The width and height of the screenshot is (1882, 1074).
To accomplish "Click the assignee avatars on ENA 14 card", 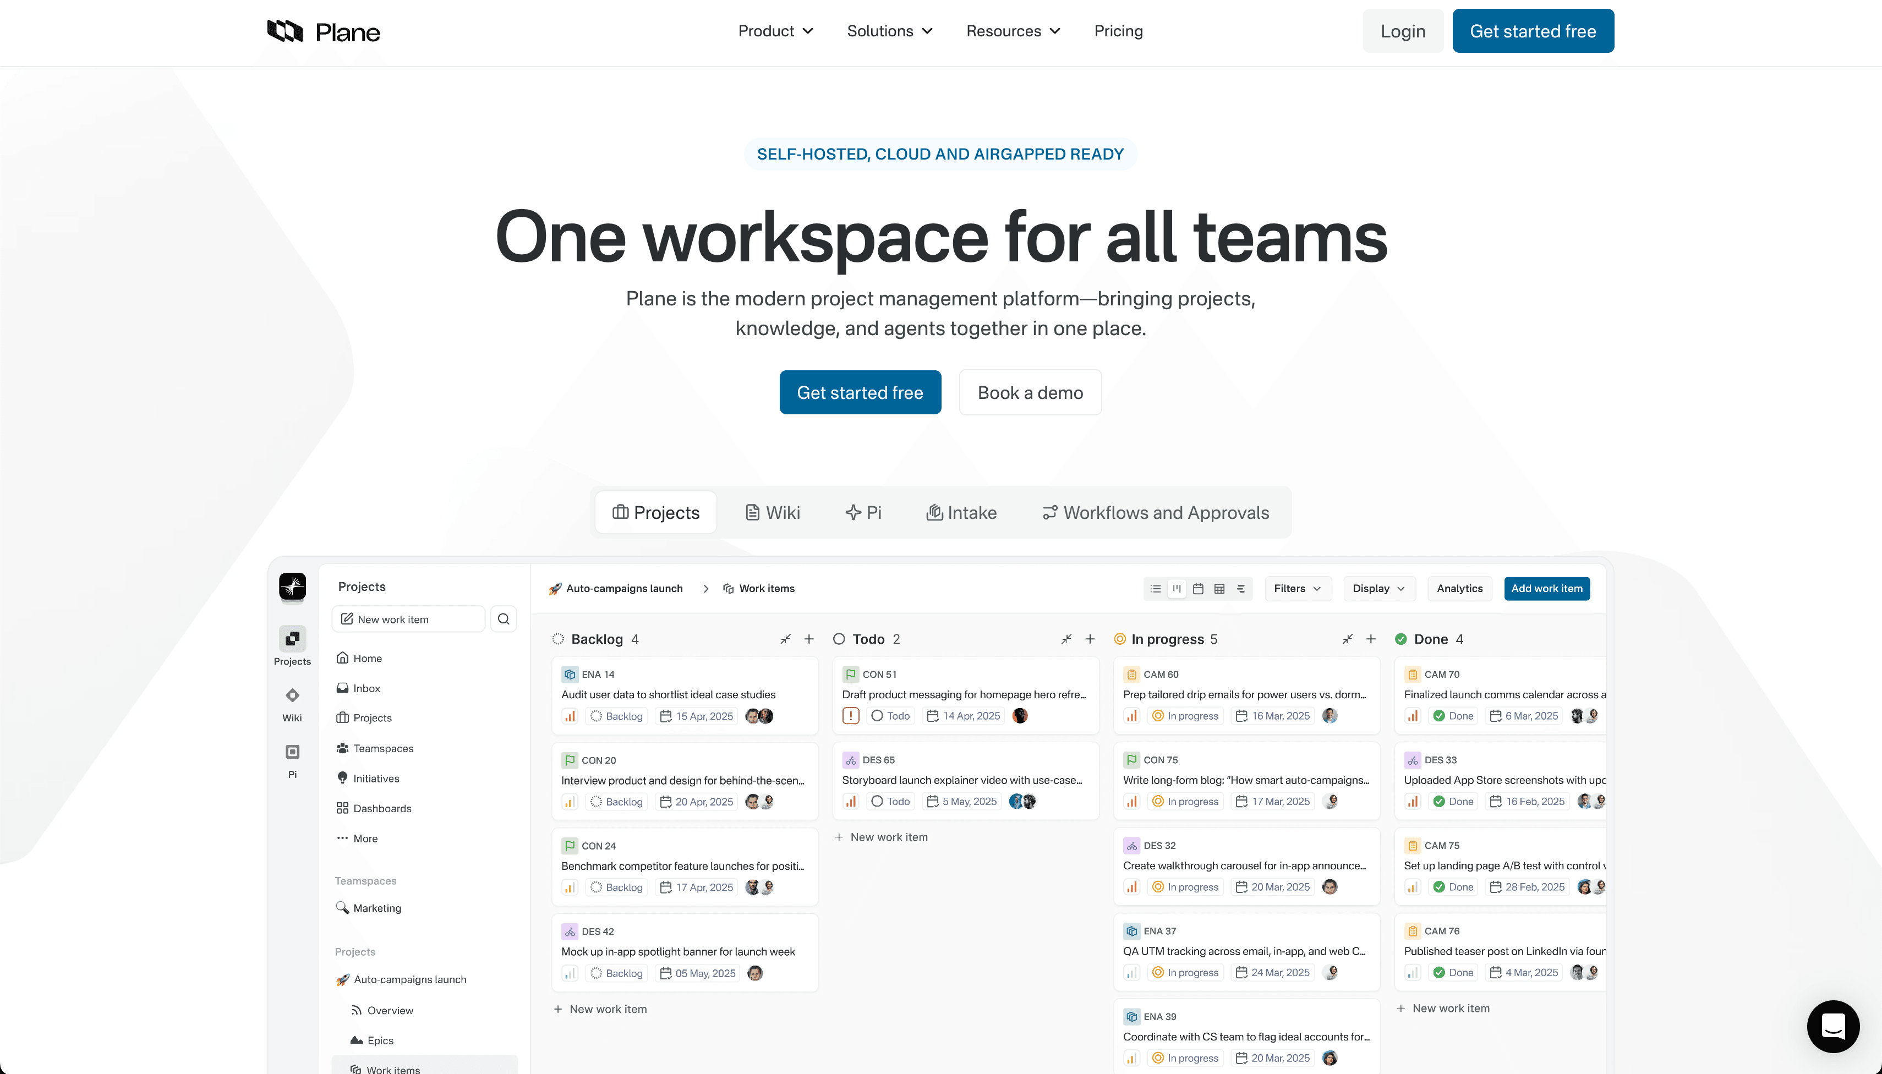I will pos(759,715).
